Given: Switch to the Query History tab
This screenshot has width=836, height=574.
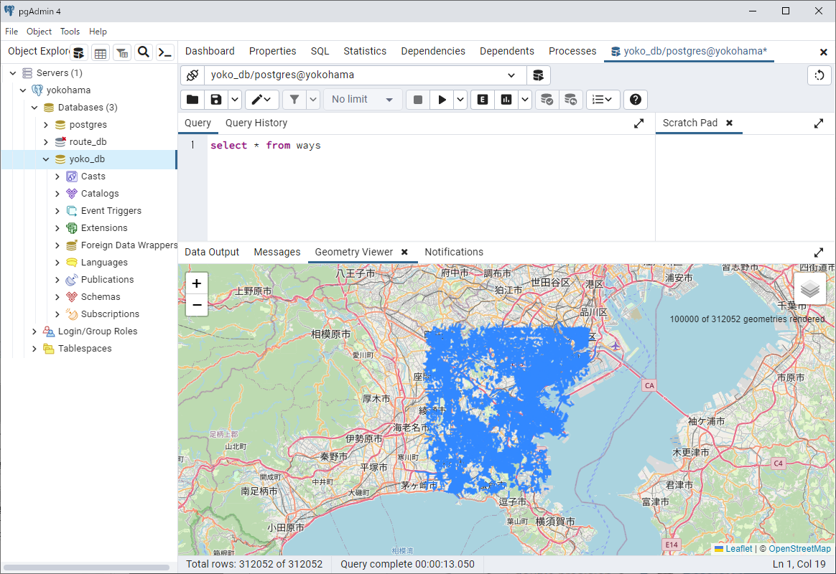Looking at the screenshot, I should tap(256, 123).
